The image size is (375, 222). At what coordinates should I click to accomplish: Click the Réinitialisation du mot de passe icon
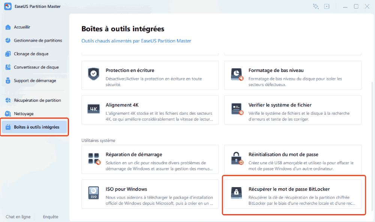coord(237,158)
